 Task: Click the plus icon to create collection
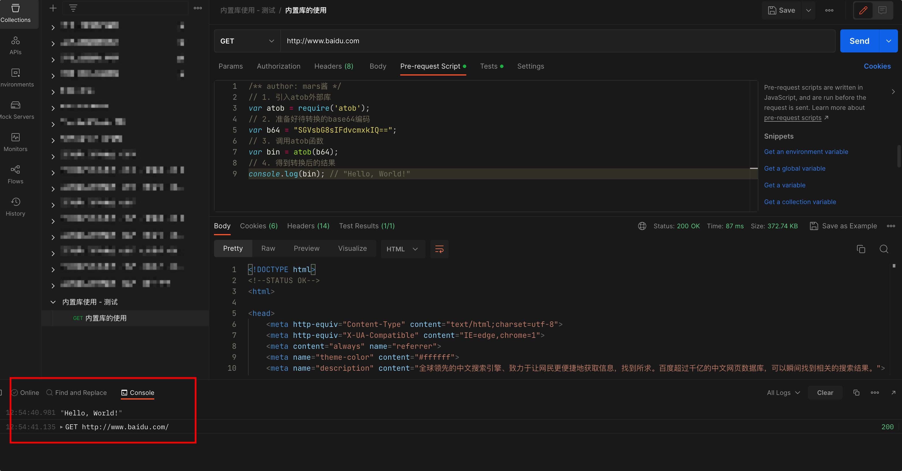point(53,8)
